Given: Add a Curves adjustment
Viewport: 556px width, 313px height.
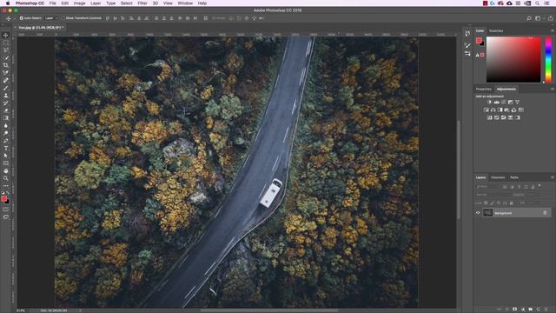Looking at the screenshot, I should tap(504, 103).
